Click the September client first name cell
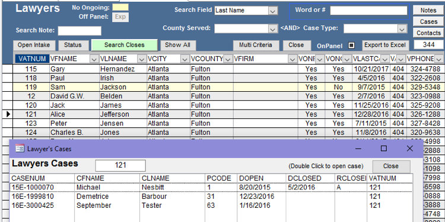Image resolution: width=445 pixels, height=222 pixels. (x=107, y=205)
